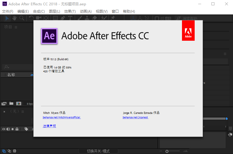Click the 切换开关/模式 button
233x154 pixels.
click(98, 151)
